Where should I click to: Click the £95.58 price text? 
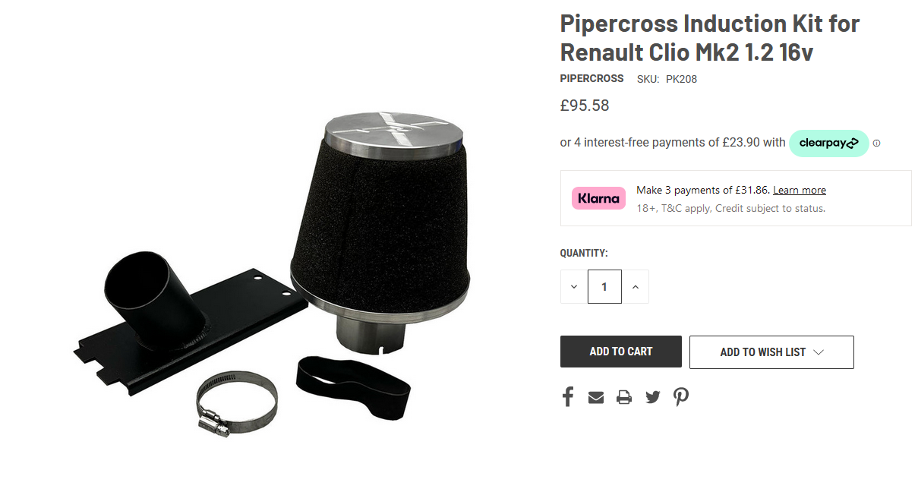point(585,106)
